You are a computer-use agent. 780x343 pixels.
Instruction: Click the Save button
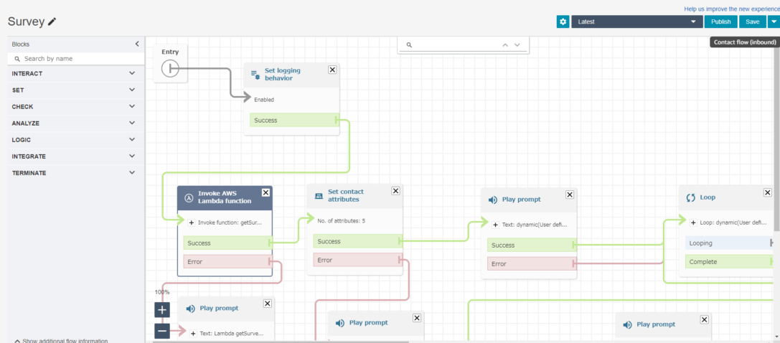[752, 22]
